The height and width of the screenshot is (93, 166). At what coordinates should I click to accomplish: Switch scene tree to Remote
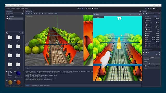[147, 16]
